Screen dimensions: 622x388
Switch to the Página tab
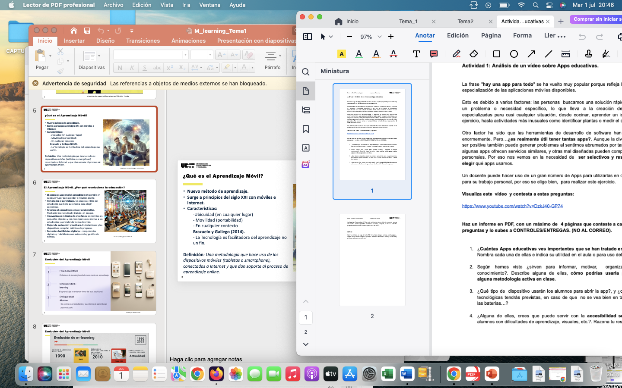pos(491,36)
